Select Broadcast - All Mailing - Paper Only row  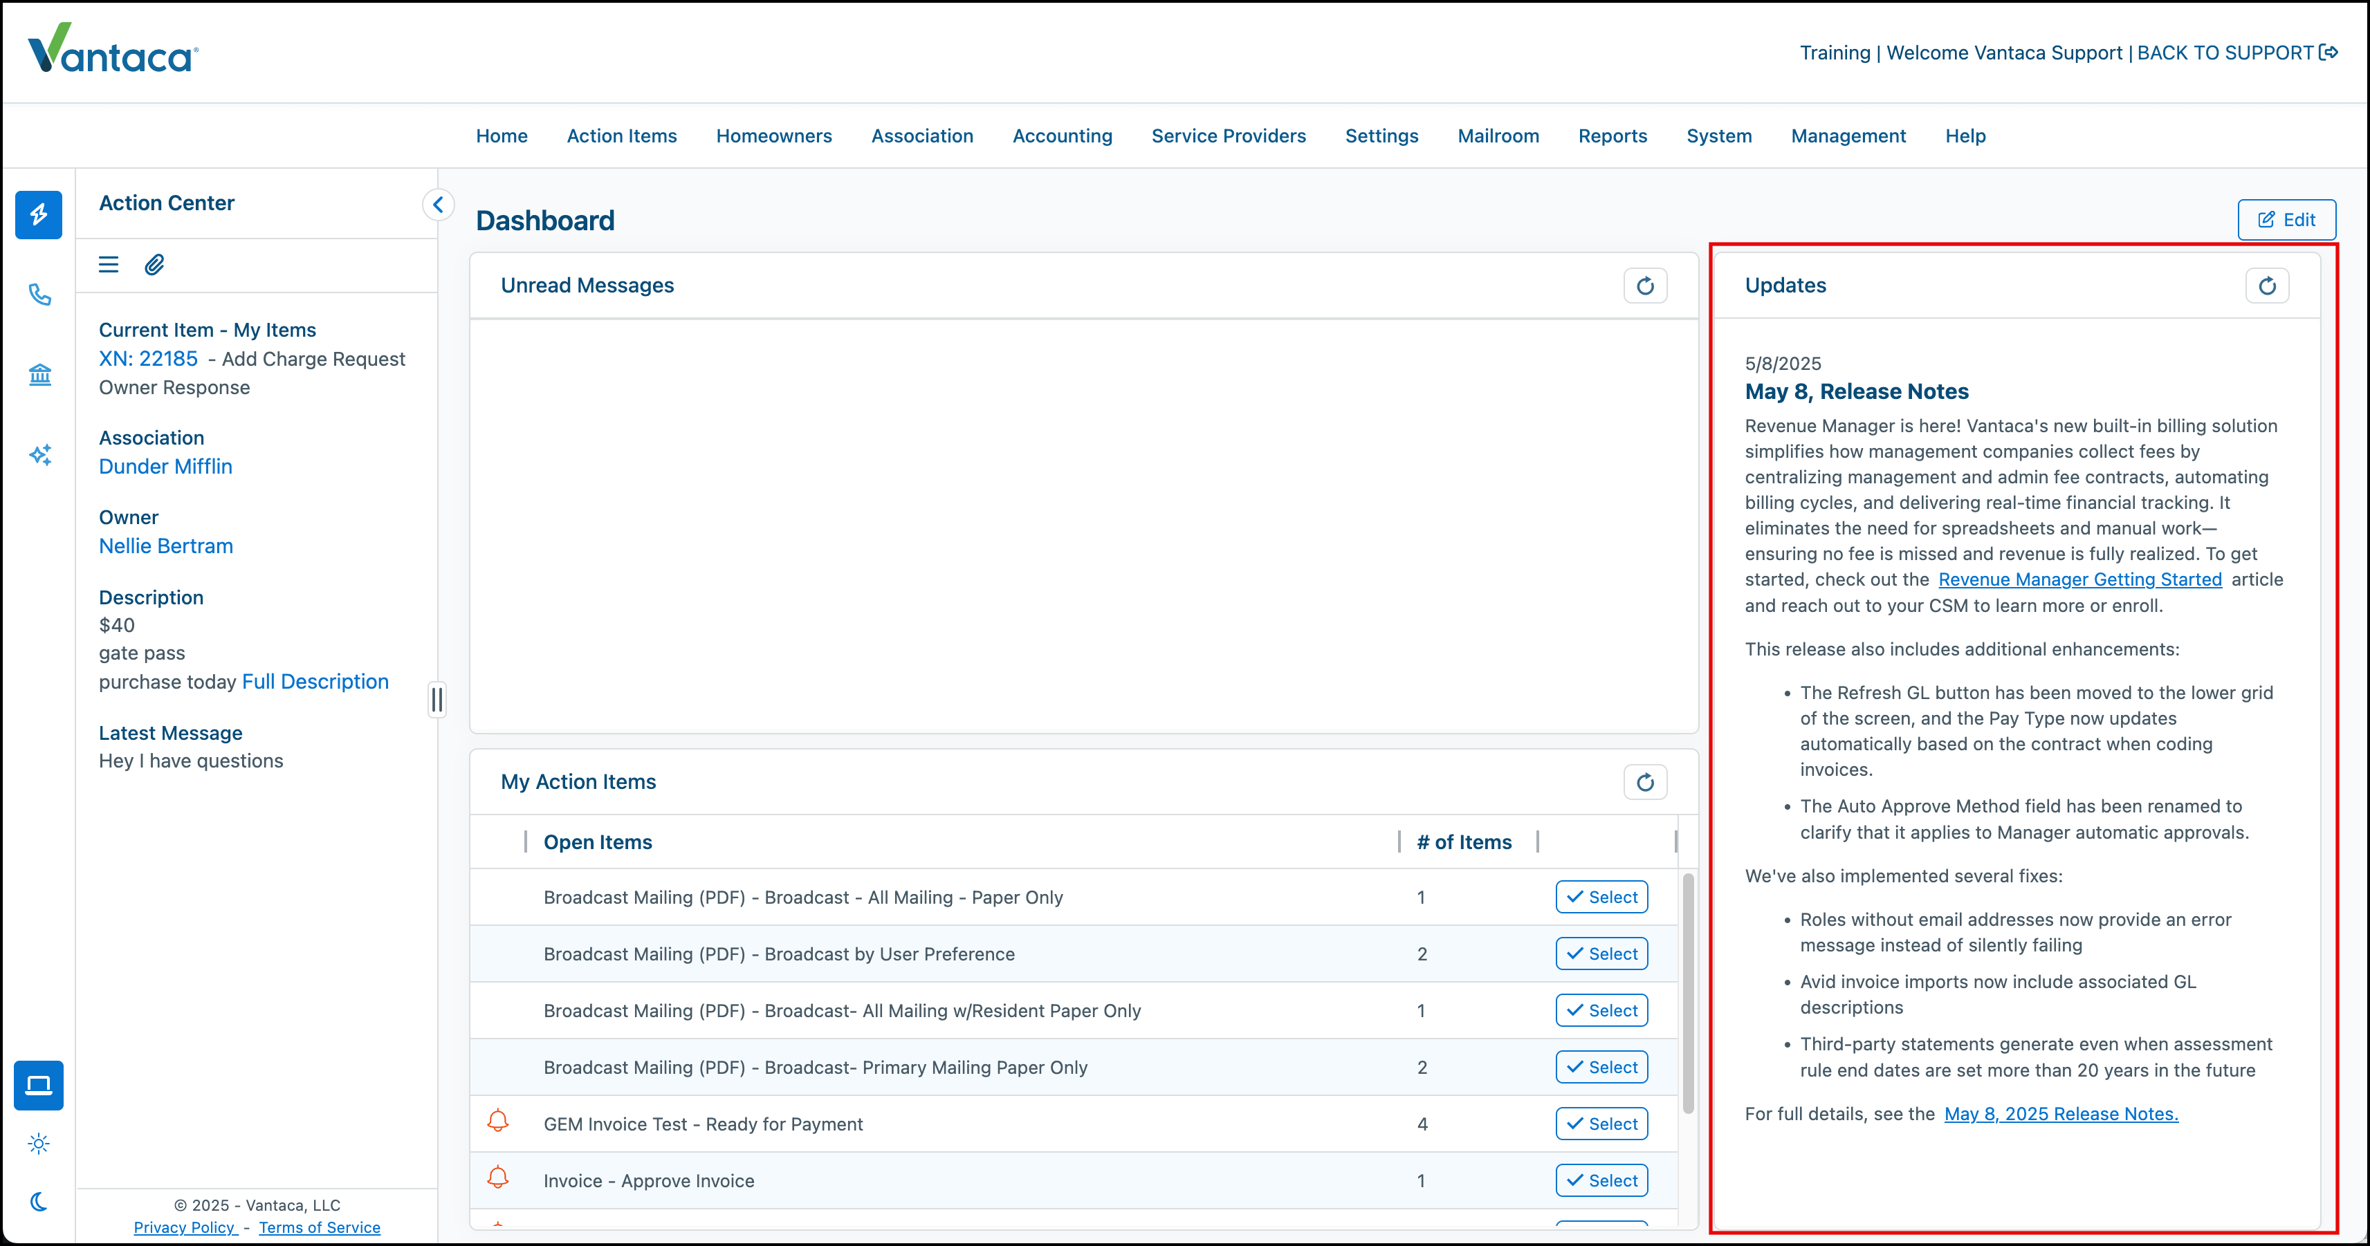1601,898
